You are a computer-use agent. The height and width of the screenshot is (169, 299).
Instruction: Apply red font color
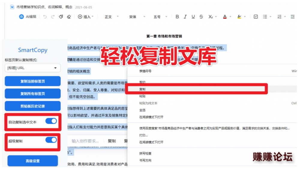coord(225,17)
